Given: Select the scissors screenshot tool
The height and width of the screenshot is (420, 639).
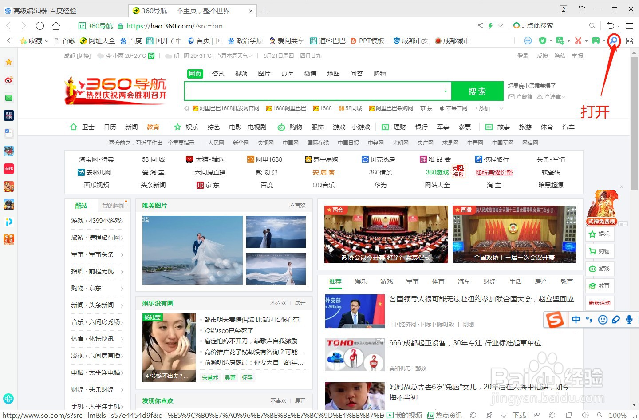Looking at the screenshot, I should click(x=578, y=40).
